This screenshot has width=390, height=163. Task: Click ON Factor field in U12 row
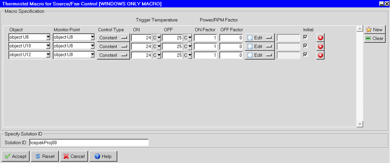point(206,55)
